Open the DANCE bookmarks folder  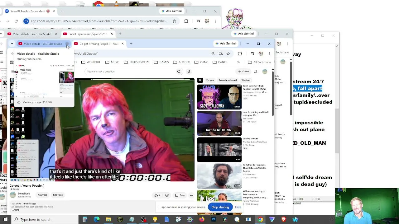219,62
